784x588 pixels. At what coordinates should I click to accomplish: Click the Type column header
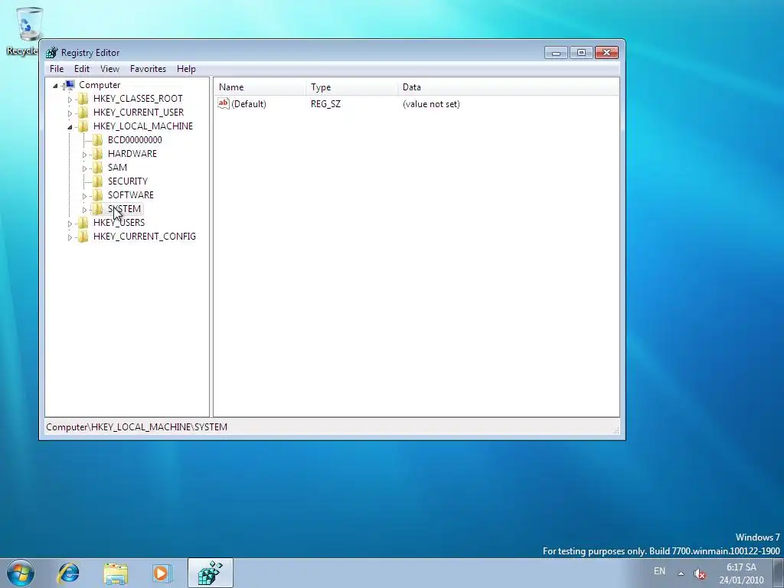click(351, 87)
